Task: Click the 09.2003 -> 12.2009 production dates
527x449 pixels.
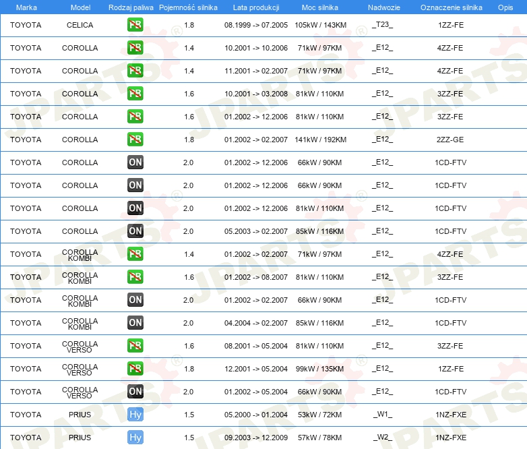Action: tap(256, 438)
